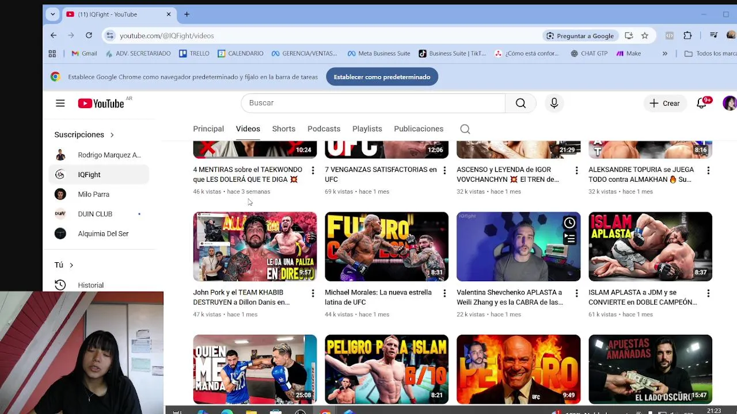Viewport: 737px width, 414px height.
Task: Open the Chrome tab search dropdown
Action: (52, 14)
